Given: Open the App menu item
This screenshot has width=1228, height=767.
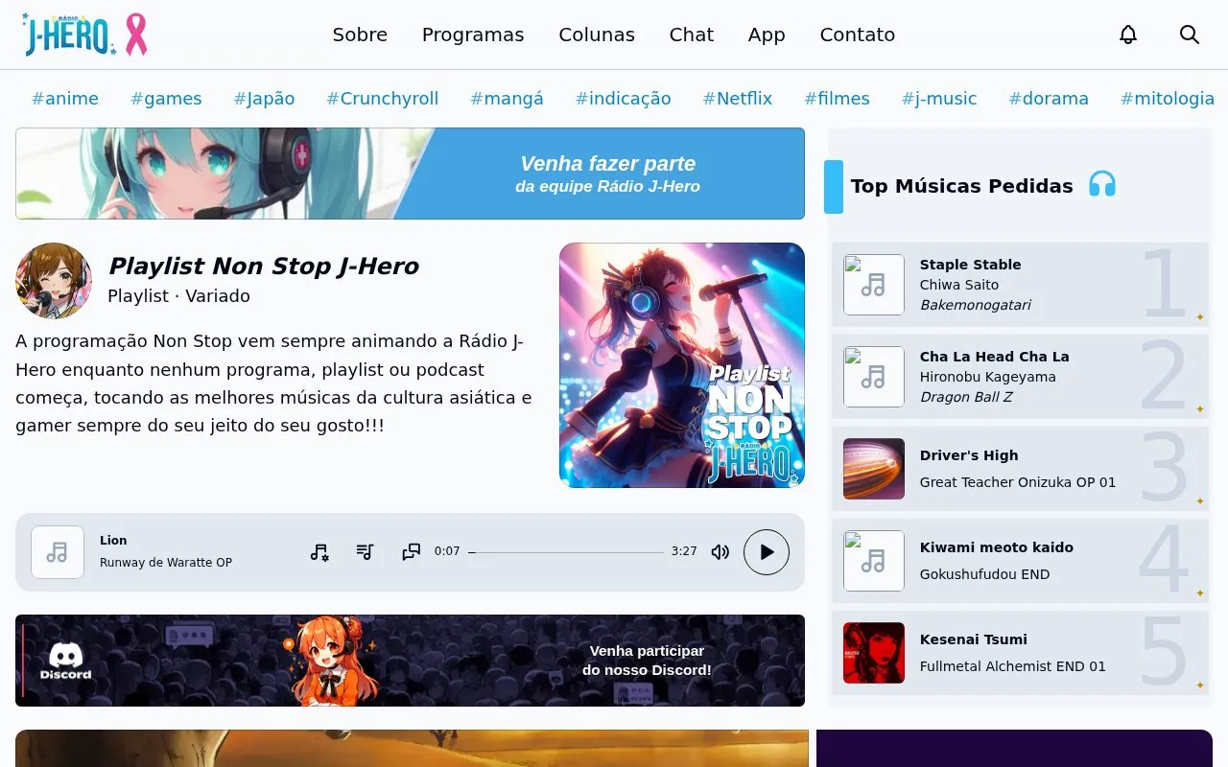Looking at the screenshot, I should click(767, 35).
